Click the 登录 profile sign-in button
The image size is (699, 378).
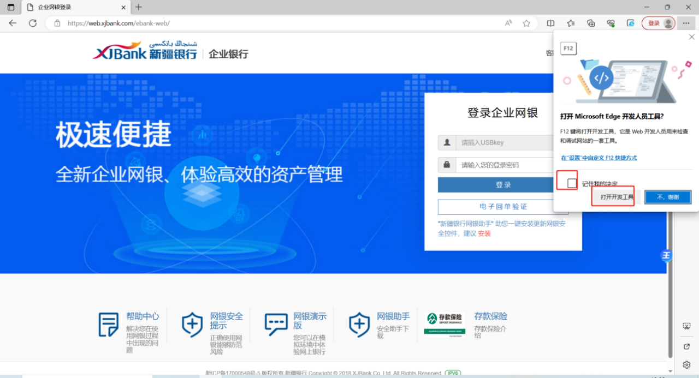[659, 23]
